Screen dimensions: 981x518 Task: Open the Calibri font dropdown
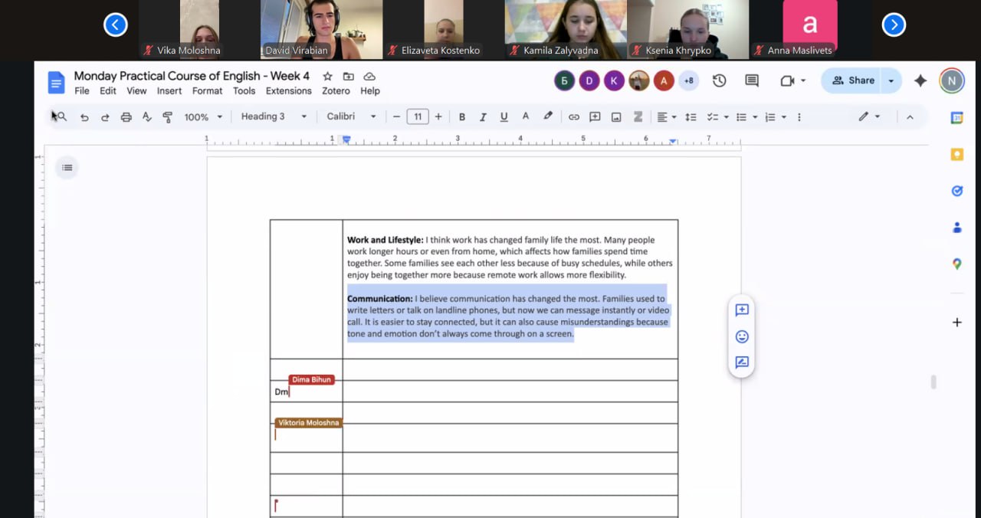point(351,116)
